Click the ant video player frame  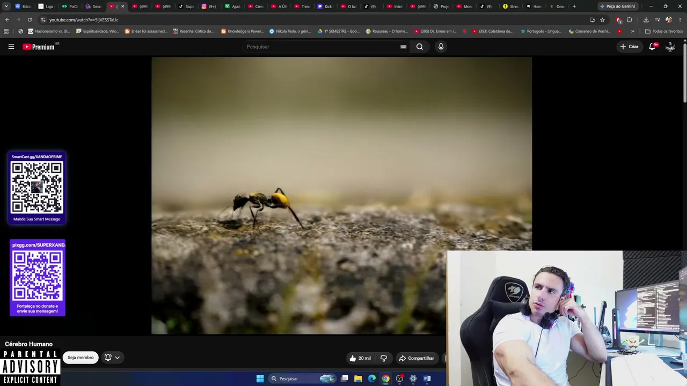click(x=341, y=196)
